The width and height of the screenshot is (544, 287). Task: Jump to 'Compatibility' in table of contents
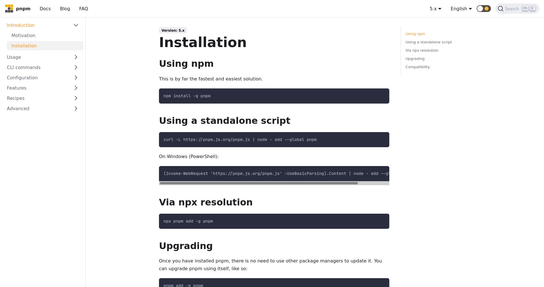[418, 67]
